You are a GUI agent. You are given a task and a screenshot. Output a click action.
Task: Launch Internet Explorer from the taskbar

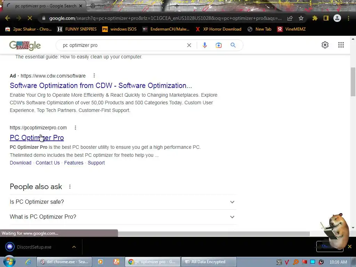click(x=28, y=262)
